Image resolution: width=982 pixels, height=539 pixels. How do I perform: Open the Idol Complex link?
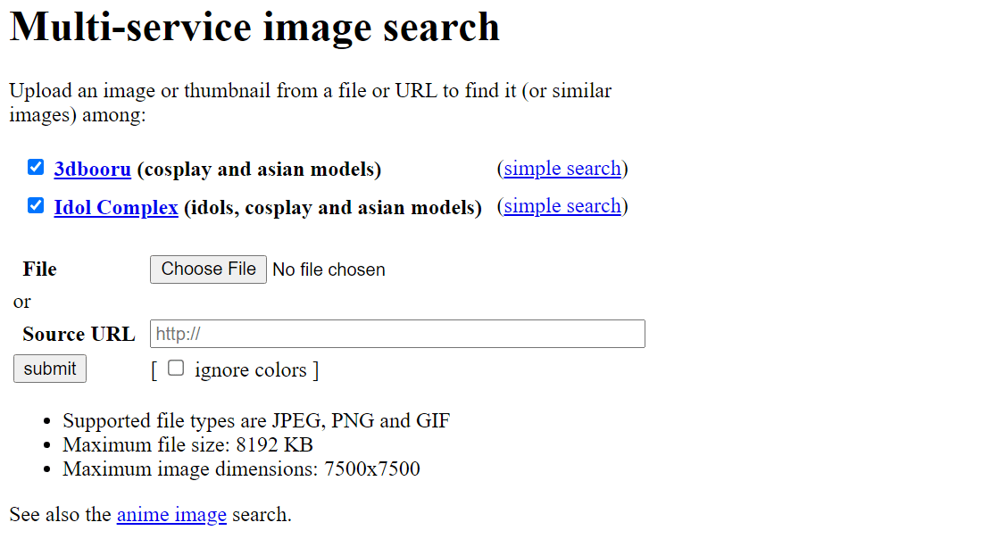pos(116,208)
